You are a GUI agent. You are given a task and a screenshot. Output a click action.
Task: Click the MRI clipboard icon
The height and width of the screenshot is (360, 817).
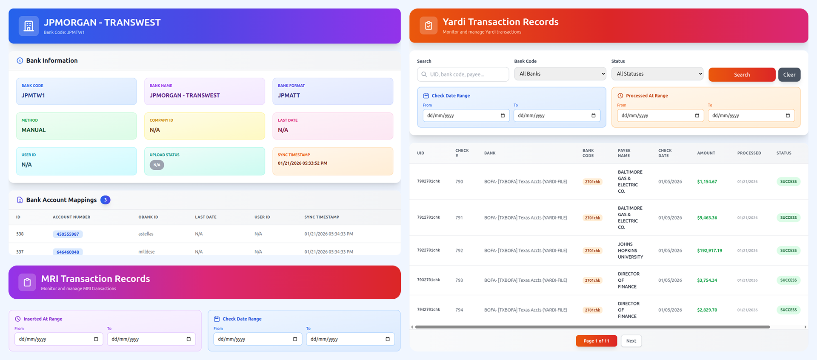point(27,283)
